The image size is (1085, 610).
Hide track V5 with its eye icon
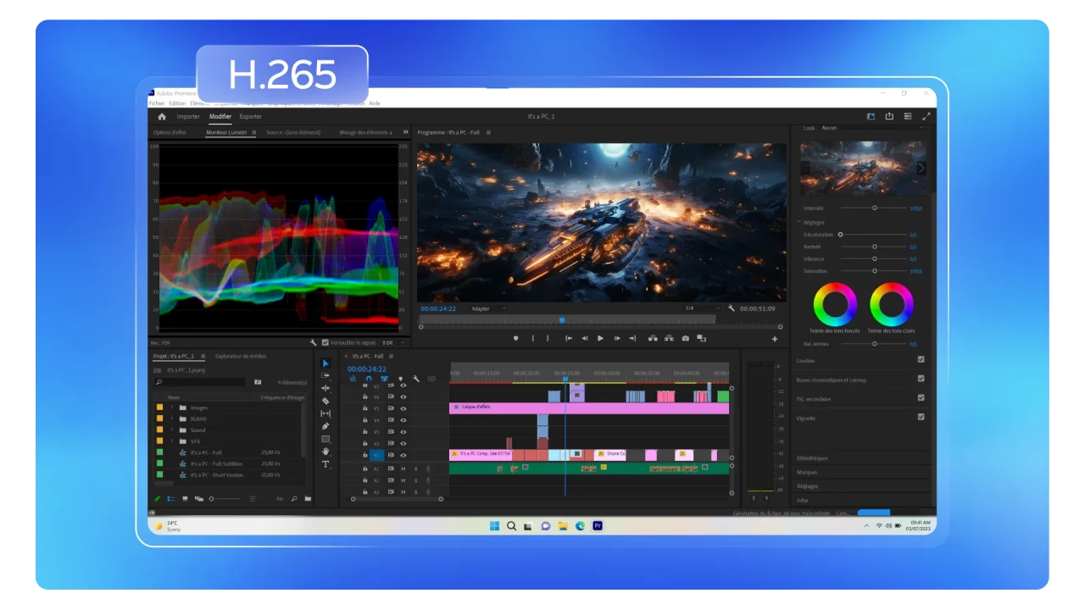point(403,408)
